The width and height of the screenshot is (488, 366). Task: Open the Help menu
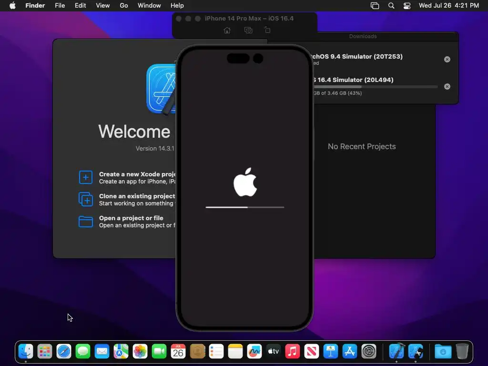tap(177, 6)
